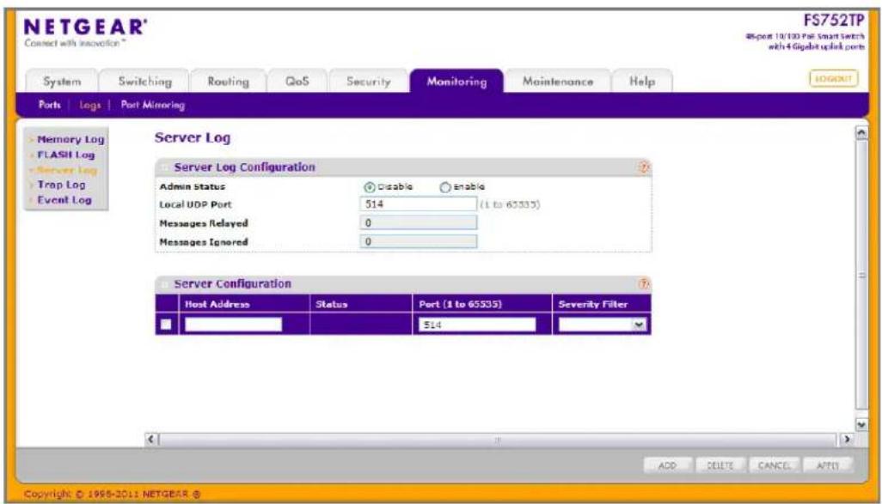The height and width of the screenshot is (504, 882).
Task: Click the ADD button
Action: pyautogui.click(x=667, y=465)
